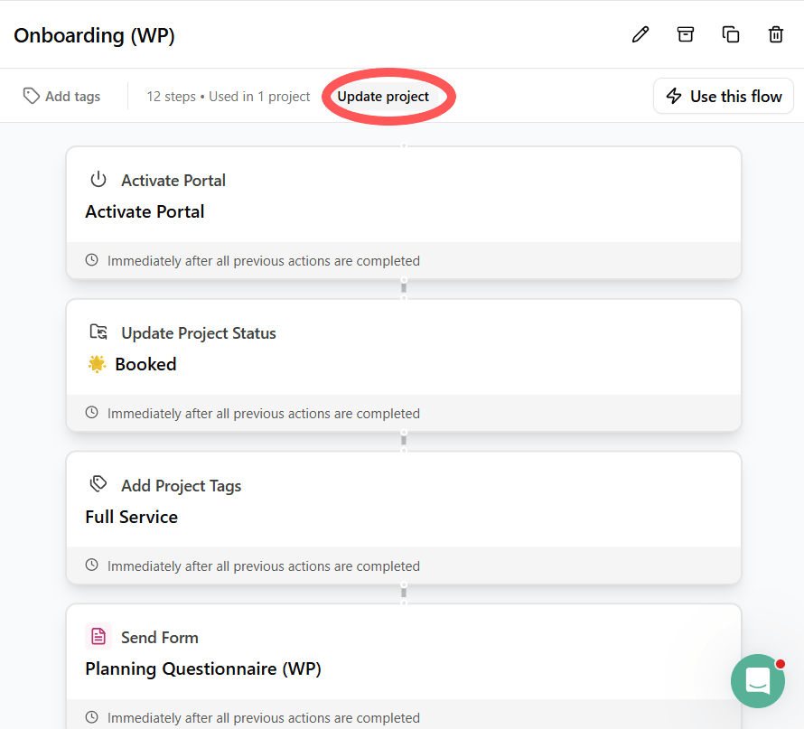
Task: Click the clock icon under Activate Portal
Action: 92,260
